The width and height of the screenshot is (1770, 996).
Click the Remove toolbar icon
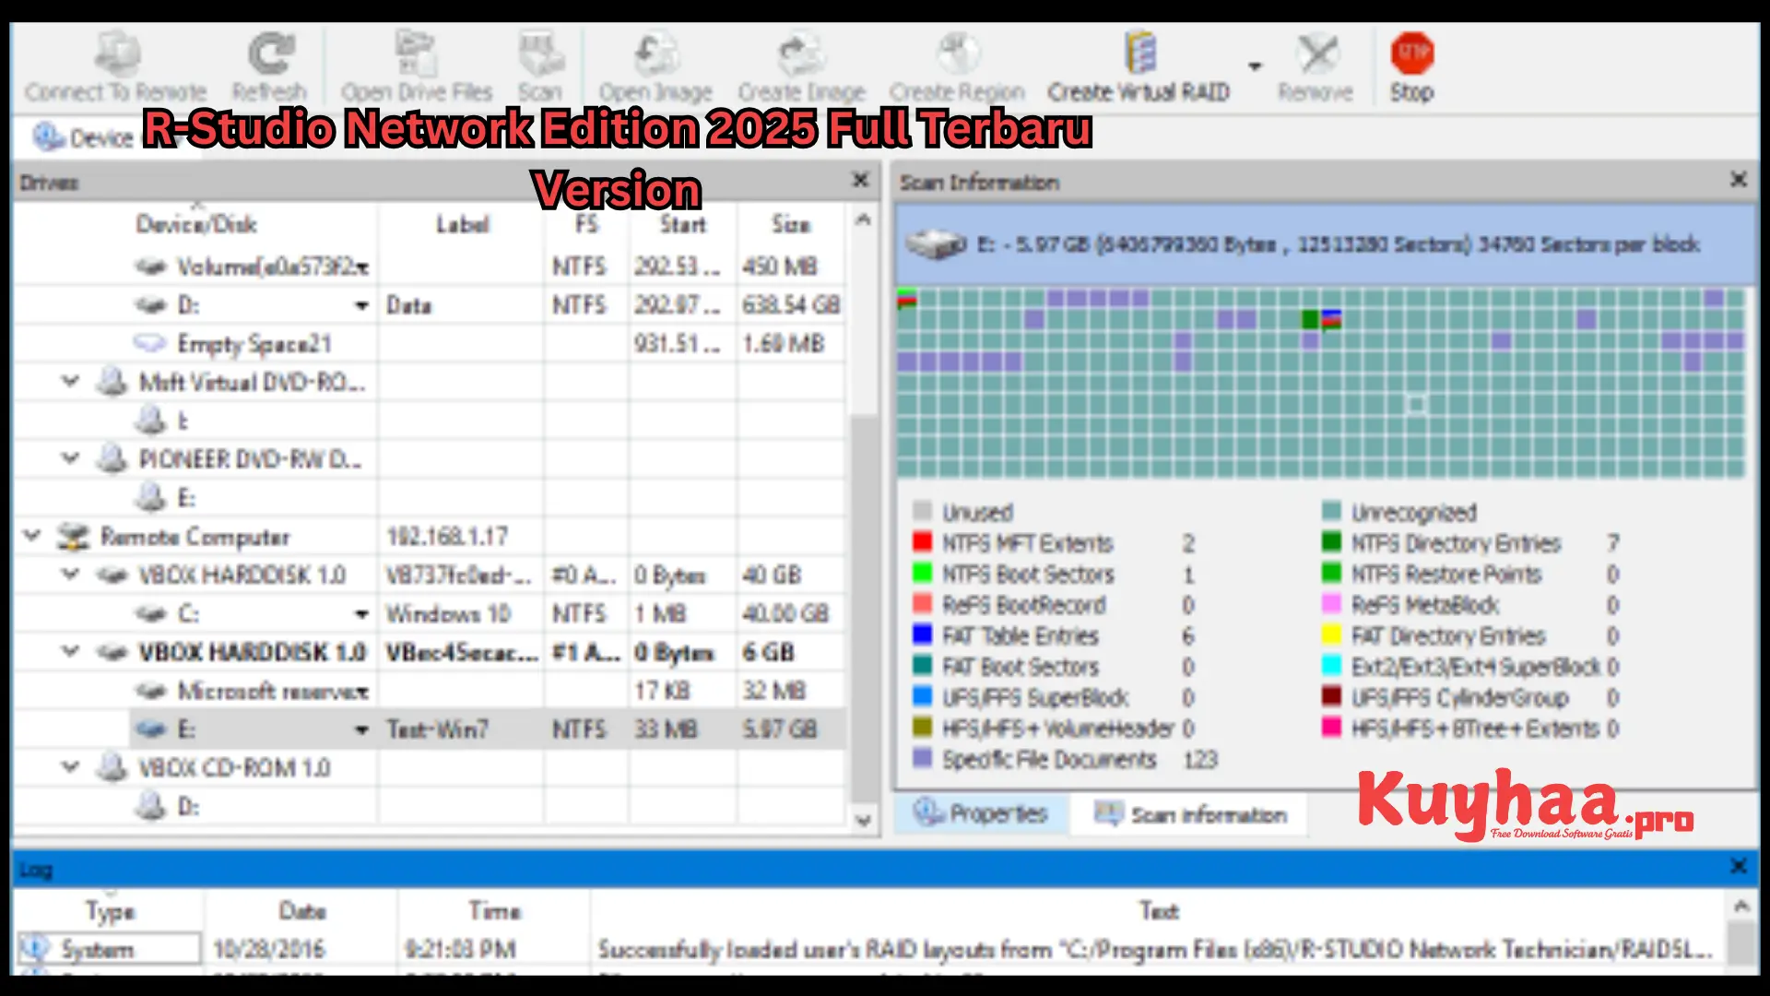[x=1316, y=53]
